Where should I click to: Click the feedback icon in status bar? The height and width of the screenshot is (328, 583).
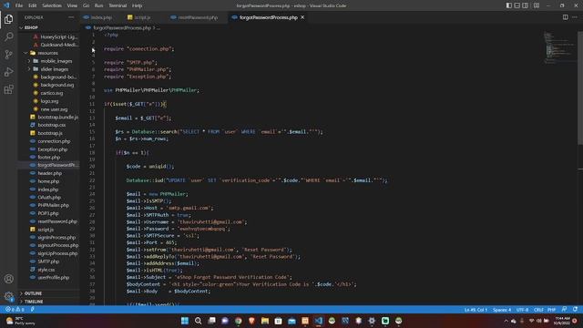point(565,310)
